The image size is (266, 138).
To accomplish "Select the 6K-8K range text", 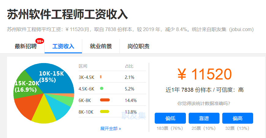I will pyautogui.click(x=85, y=101).
